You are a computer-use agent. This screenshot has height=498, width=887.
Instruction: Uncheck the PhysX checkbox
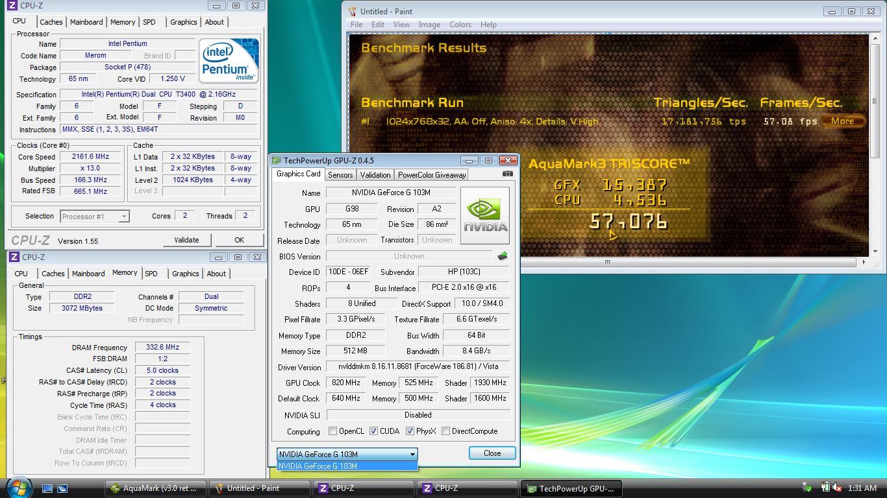410,431
